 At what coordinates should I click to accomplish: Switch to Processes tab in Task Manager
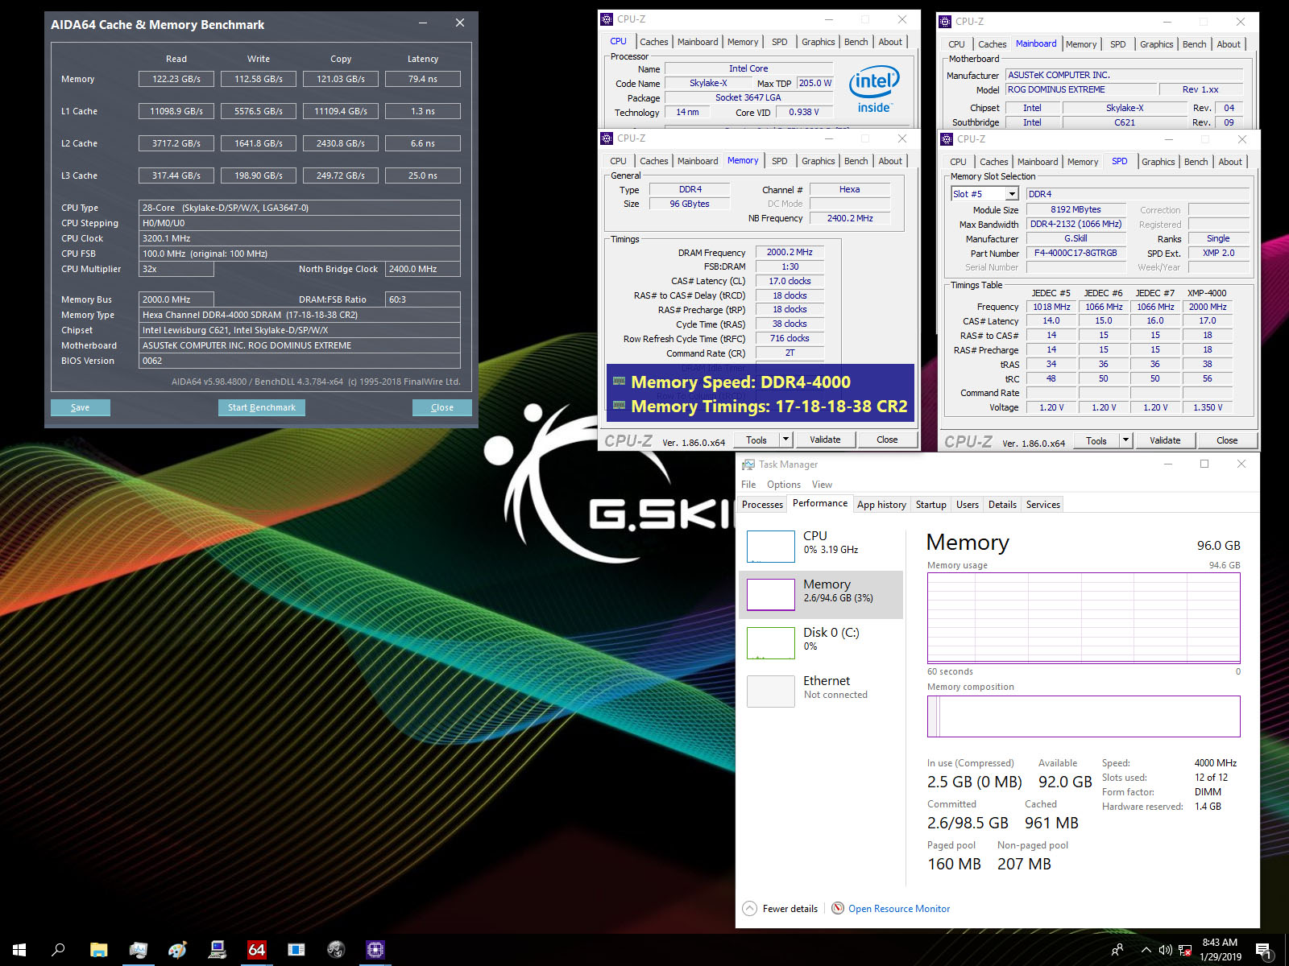point(762,505)
